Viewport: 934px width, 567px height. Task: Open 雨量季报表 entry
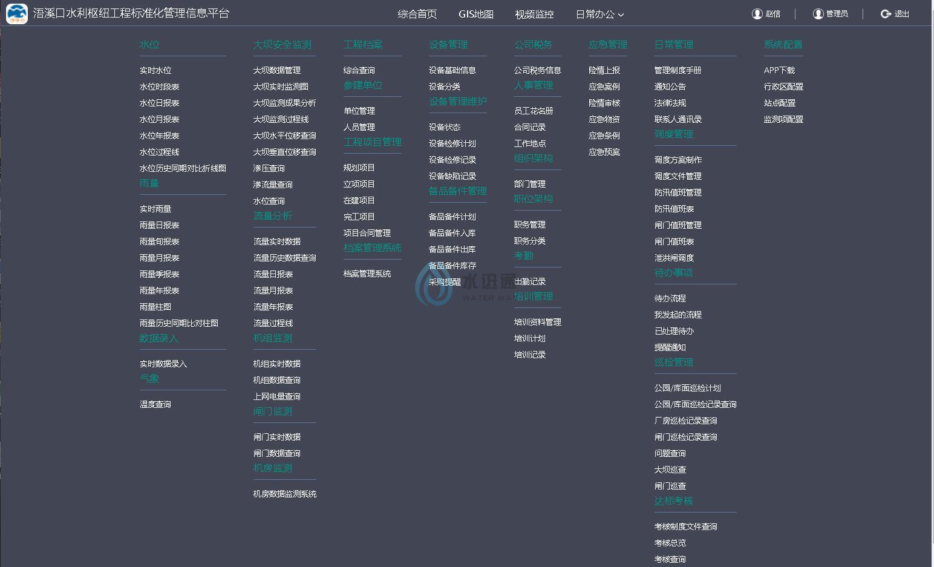(x=160, y=274)
